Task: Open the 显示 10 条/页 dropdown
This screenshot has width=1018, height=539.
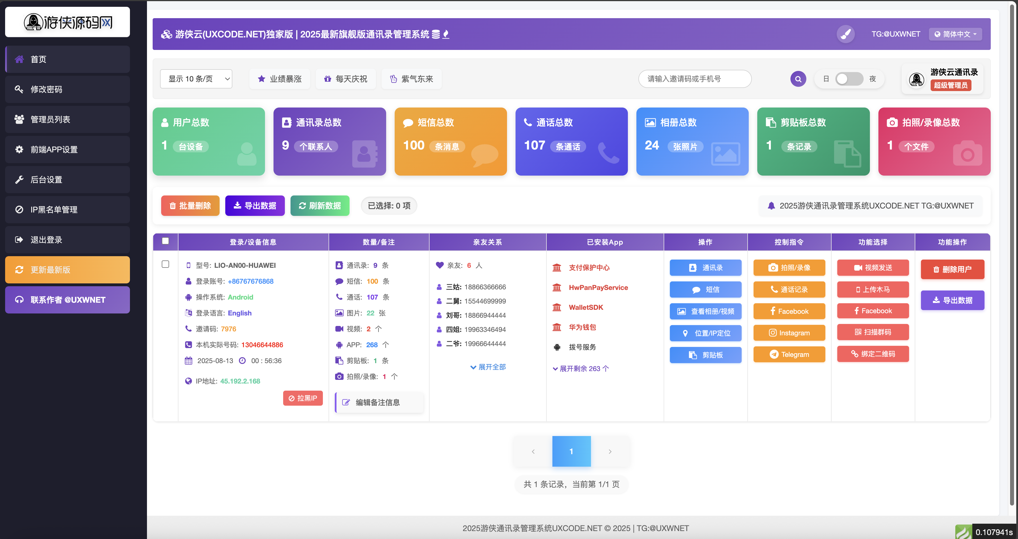Action: pyautogui.click(x=196, y=79)
